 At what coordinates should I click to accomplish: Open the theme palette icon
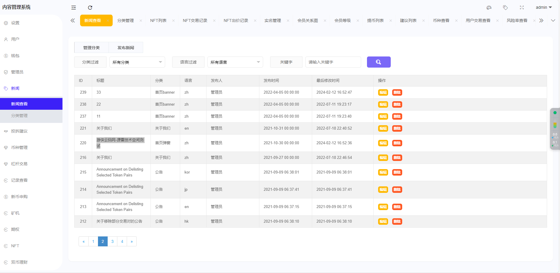click(x=489, y=8)
